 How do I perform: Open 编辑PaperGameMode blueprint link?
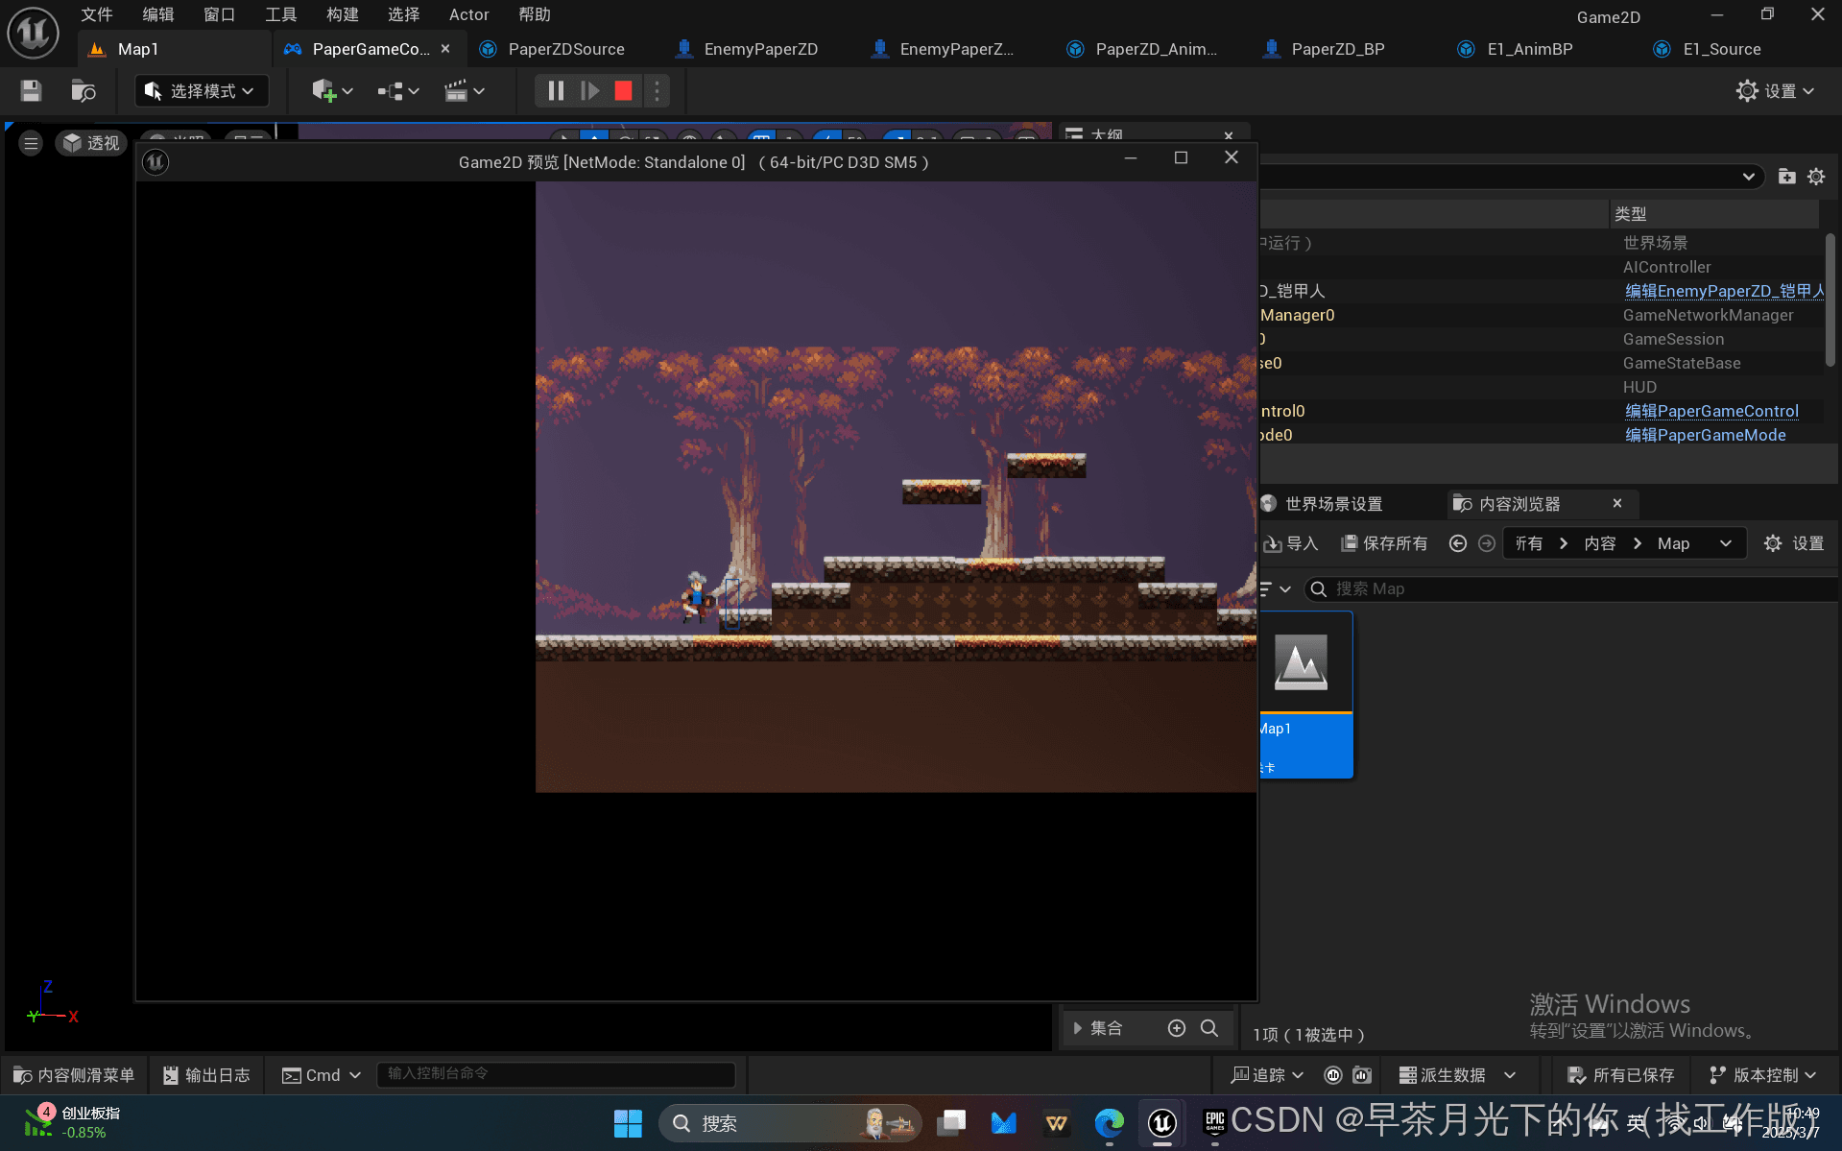[1705, 435]
